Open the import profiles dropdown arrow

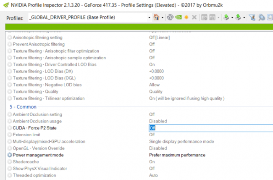tap(244, 17)
